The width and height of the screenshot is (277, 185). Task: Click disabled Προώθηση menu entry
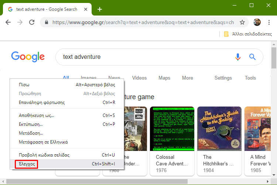coord(67,94)
